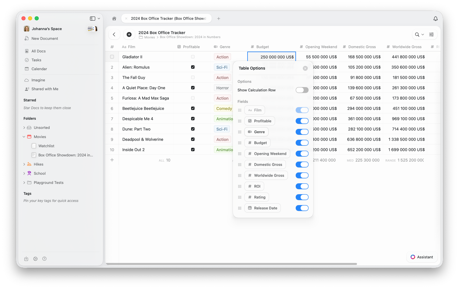Expand the Hikes folder

[24, 164]
